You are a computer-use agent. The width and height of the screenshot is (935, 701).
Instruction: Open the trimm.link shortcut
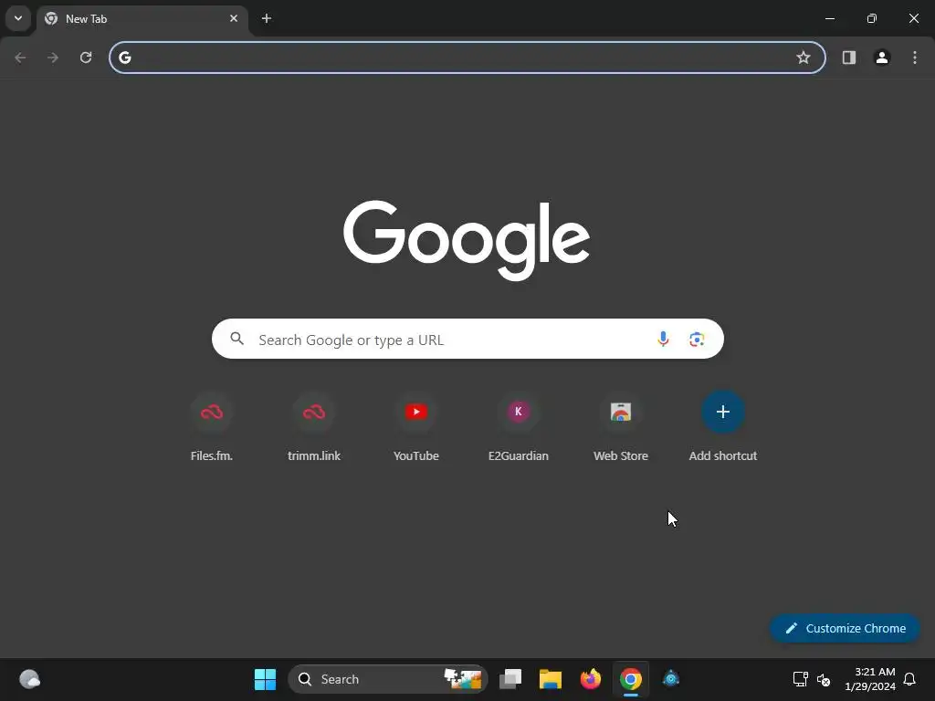coord(314,427)
